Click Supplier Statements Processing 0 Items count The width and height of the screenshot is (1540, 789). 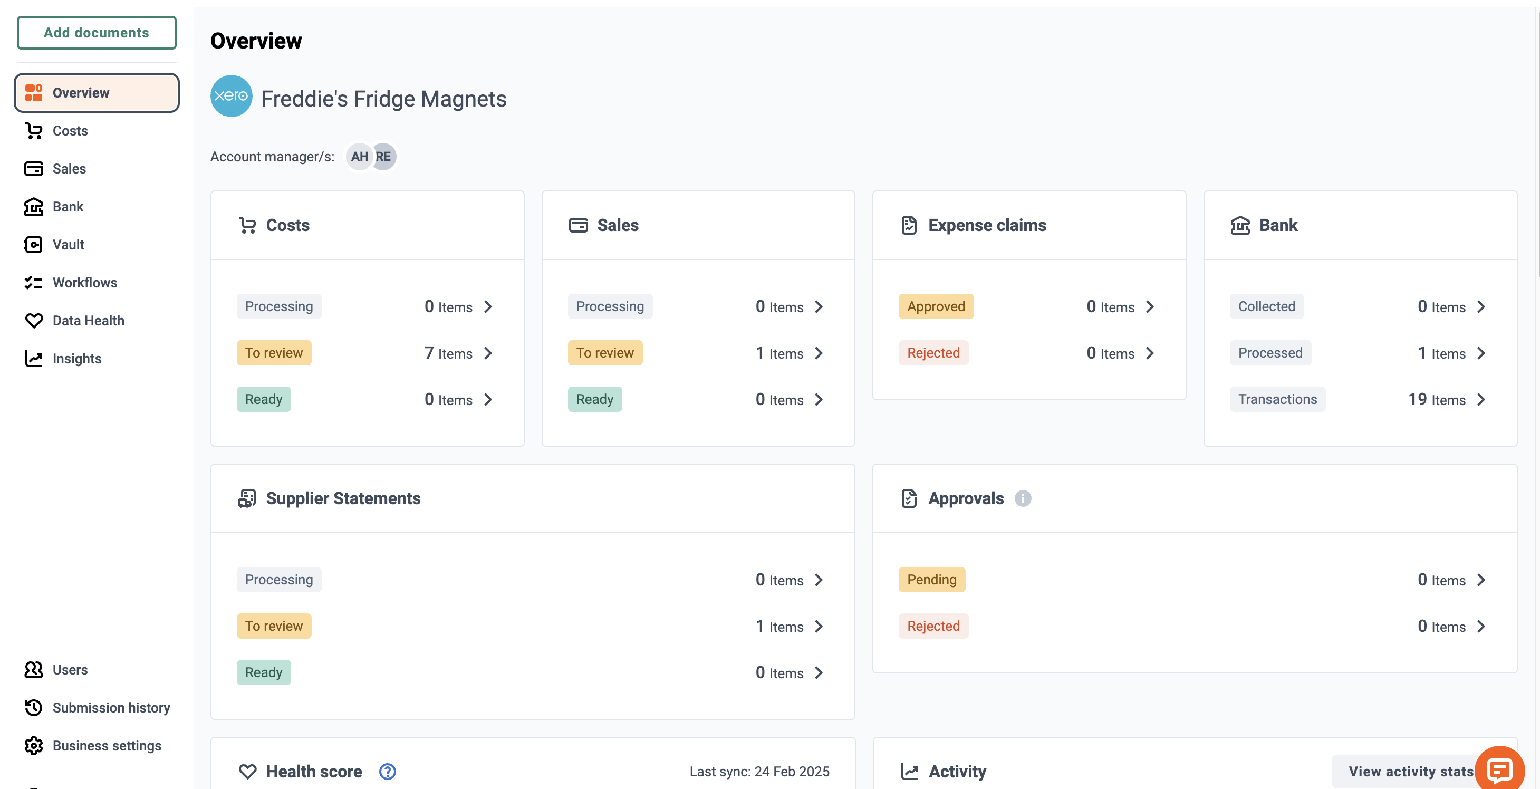(x=779, y=580)
